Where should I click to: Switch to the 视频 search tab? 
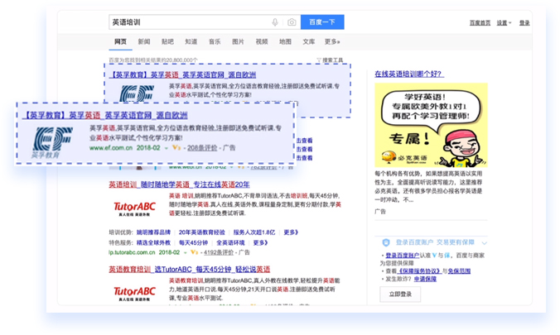[262, 41]
